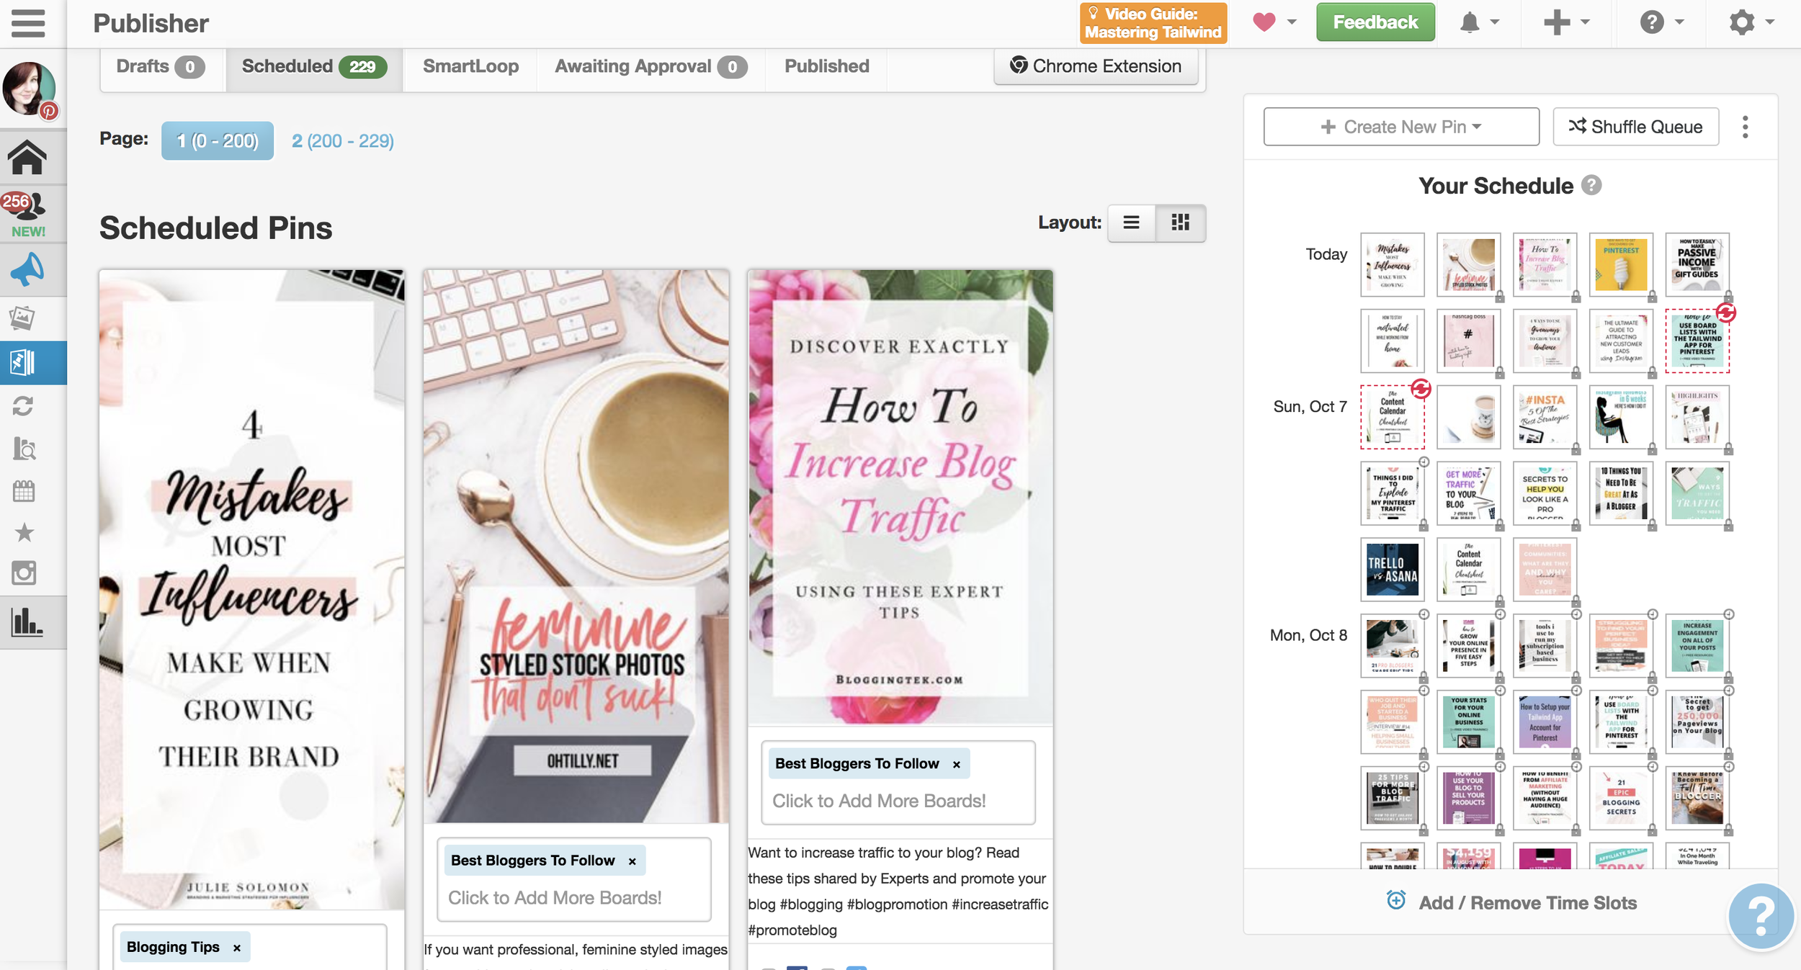1801x970 pixels.
Task: Open the Published tab
Action: point(826,66)
